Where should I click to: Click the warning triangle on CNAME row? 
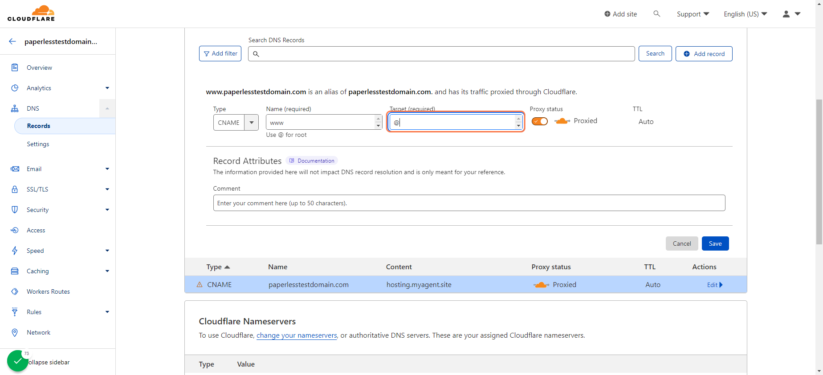(200, 284)
